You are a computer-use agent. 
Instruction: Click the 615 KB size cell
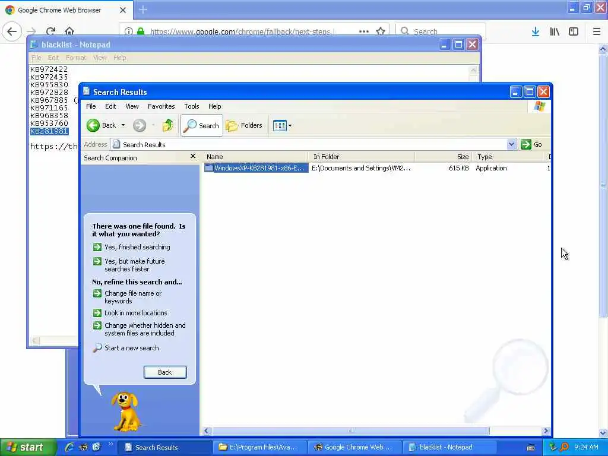point(459,168)
